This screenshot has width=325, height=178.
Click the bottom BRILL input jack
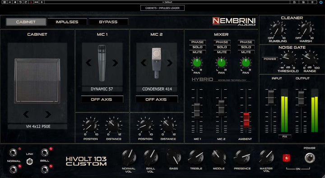pyautogui.click(x=44, y=169)
